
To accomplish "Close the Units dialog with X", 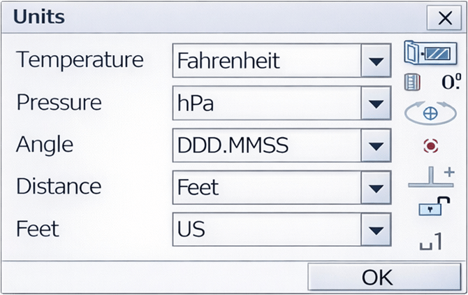I will coord(444,18).
